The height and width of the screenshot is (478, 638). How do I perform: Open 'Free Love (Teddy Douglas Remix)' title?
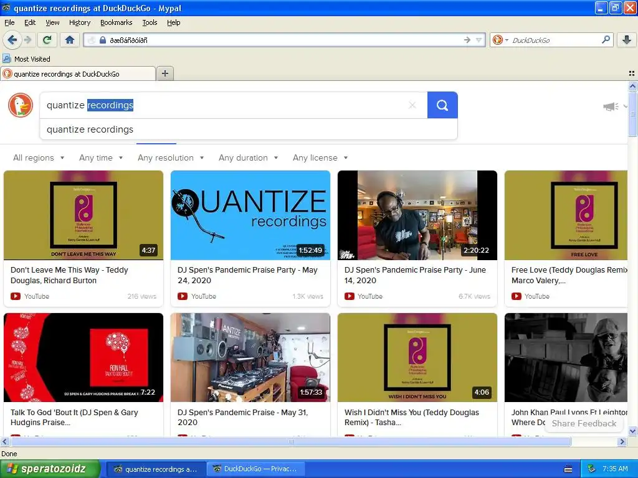click(x=569, y=275)
